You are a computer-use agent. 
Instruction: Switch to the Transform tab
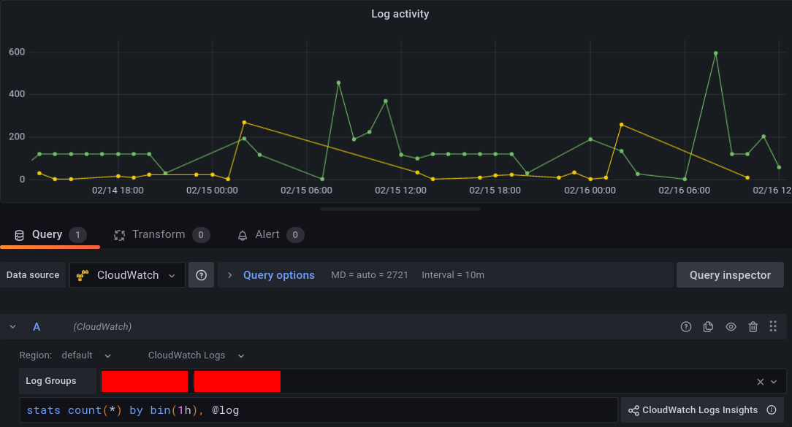pyautogui.click(x=157, y=234)
